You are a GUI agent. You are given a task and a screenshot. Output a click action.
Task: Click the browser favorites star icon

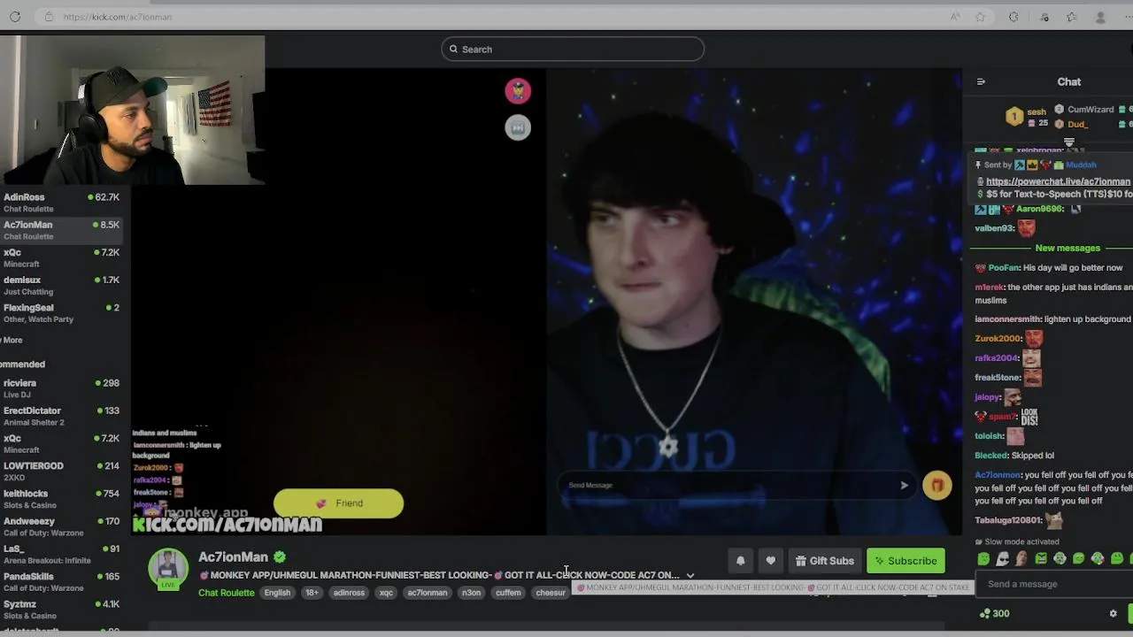coord(980,17)
